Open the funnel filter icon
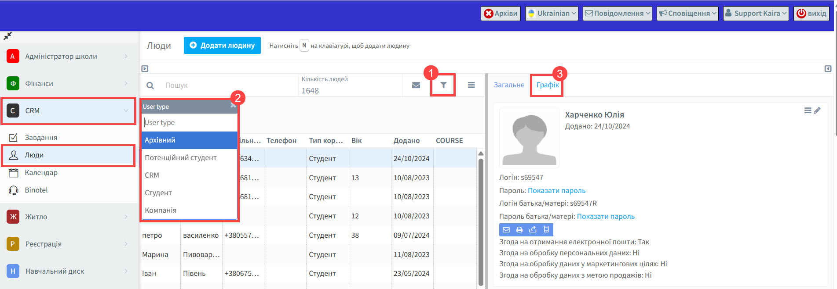Viewport: 837px width, 289px height. click(x=443, y=85)
